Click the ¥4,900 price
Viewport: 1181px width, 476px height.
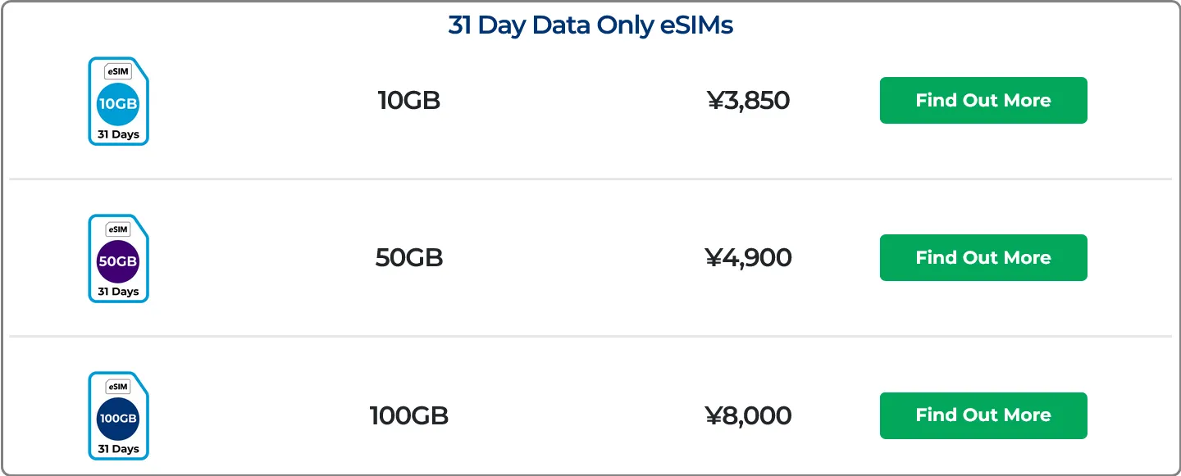(x=748, y=258)
